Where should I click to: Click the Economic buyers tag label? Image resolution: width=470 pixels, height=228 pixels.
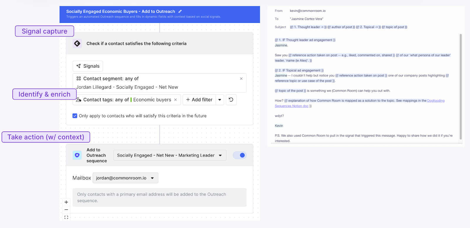coord(152,100)
